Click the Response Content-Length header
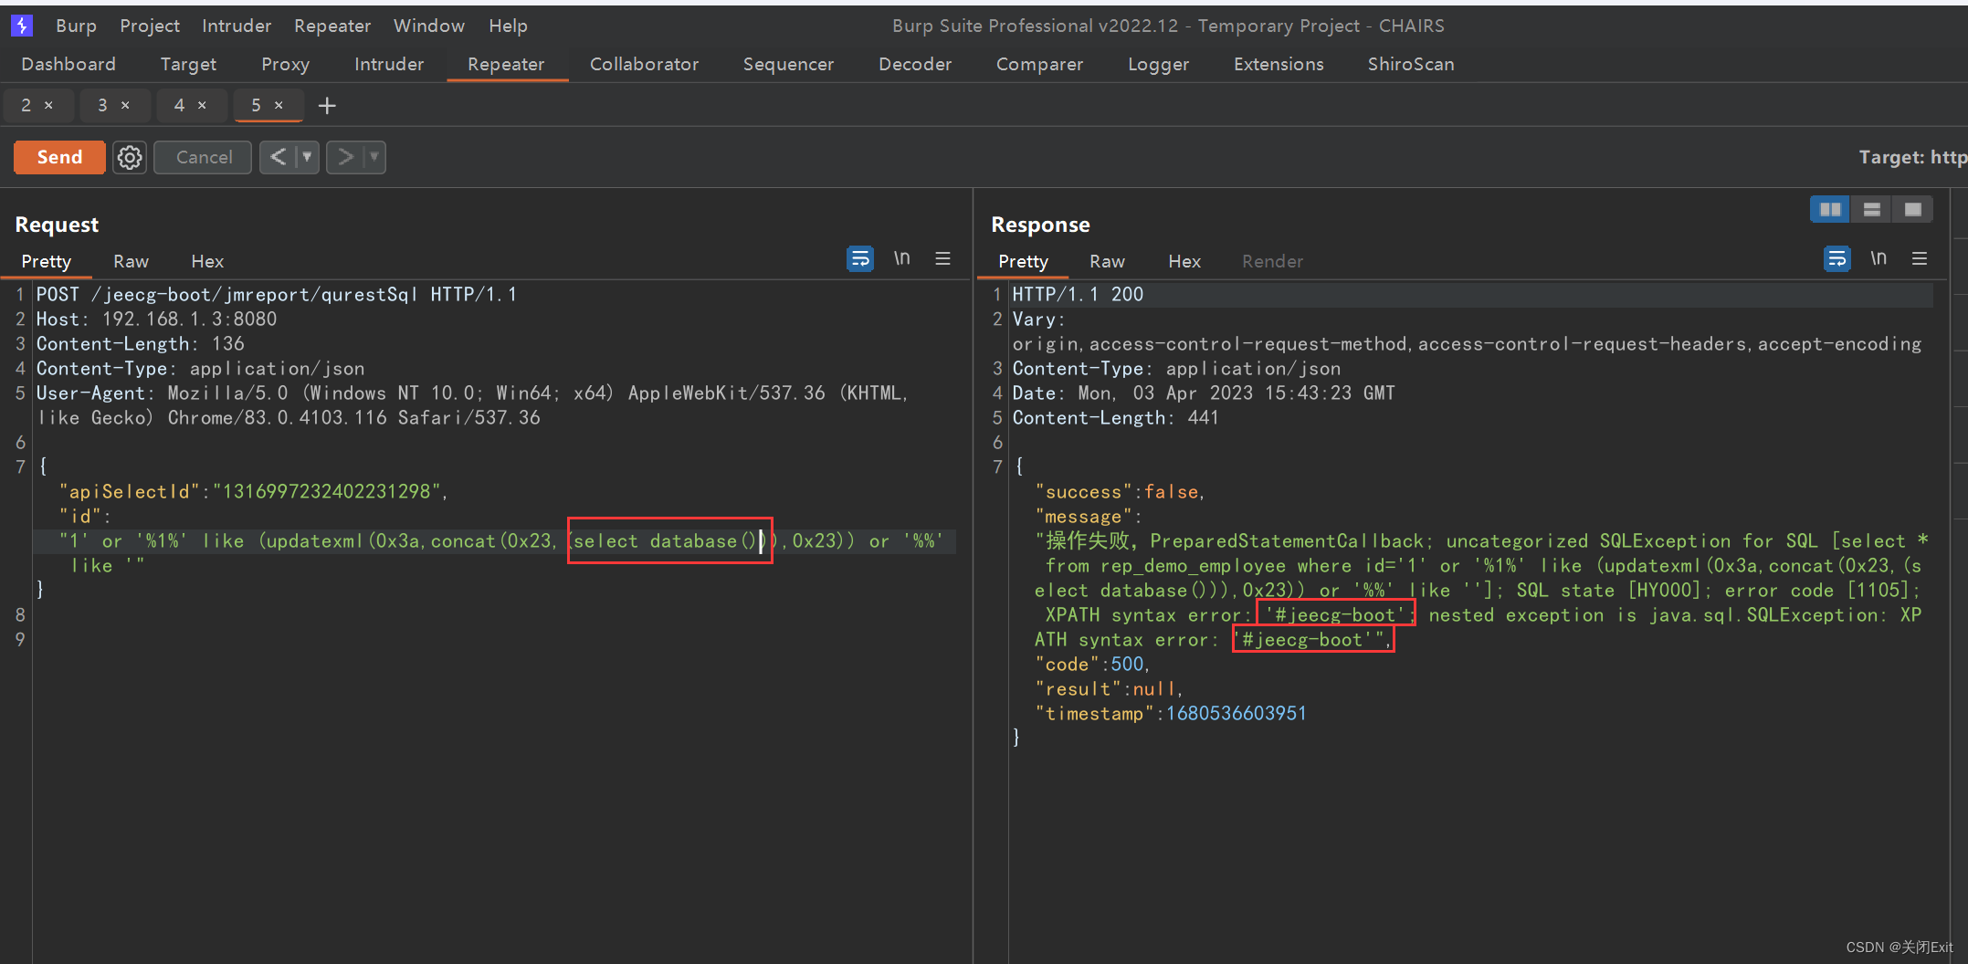1968x964 pixels. coord(1115,417)
